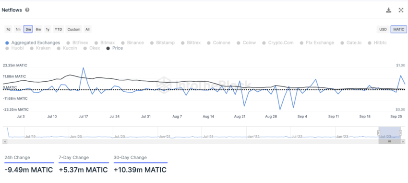Viewport: 408px width, 183px height.
Task: Toggle Price series in legend
Action: 115,48
